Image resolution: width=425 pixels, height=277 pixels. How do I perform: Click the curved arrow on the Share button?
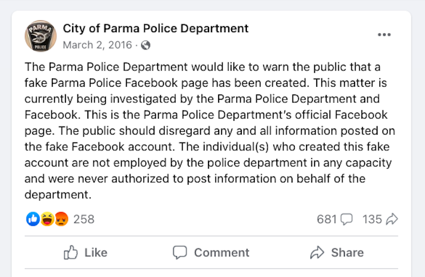(x=317, y=253)
